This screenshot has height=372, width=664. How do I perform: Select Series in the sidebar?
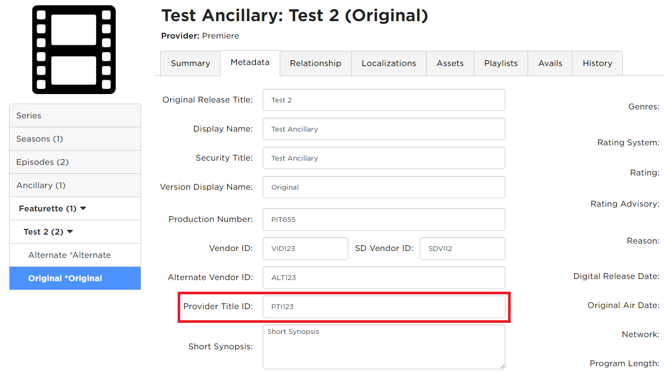75,116
